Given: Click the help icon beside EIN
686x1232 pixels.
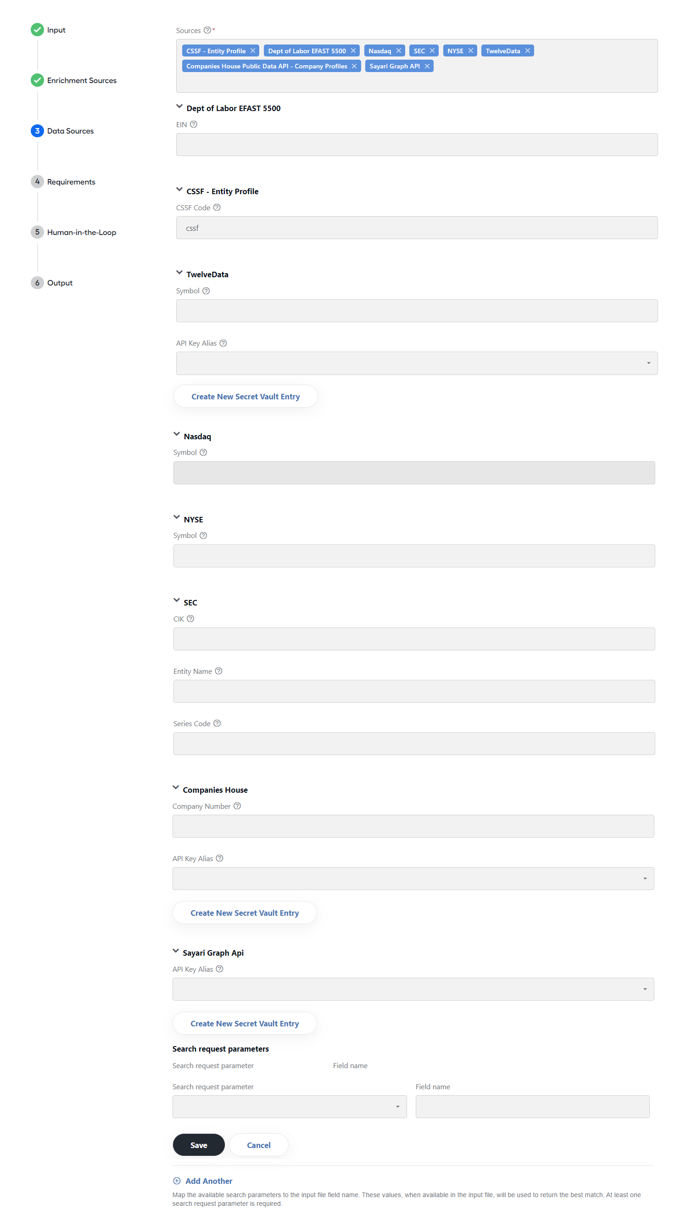Looking at the screenshot, I should (194, 124).
